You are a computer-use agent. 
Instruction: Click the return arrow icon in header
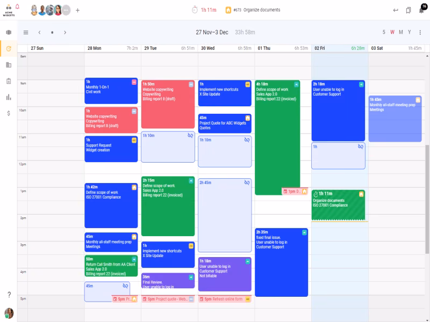(x=396, y=10)
